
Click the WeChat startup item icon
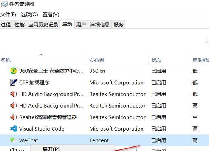click(x=14, y=140)
